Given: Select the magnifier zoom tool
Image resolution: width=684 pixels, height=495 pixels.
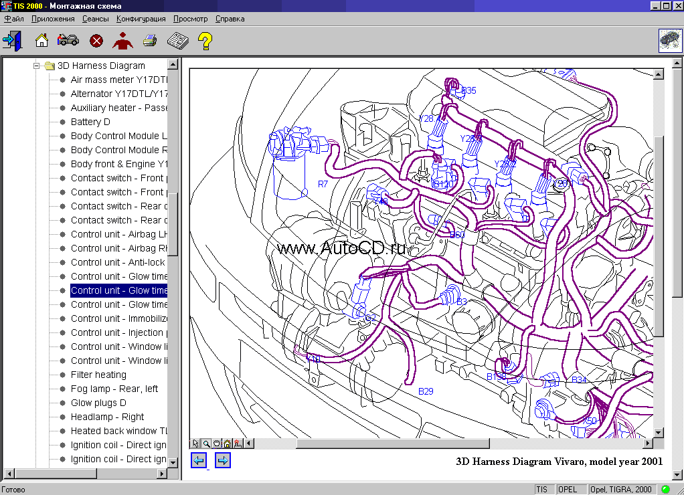Looking at the screenshot, I should [x=206, y=443].
